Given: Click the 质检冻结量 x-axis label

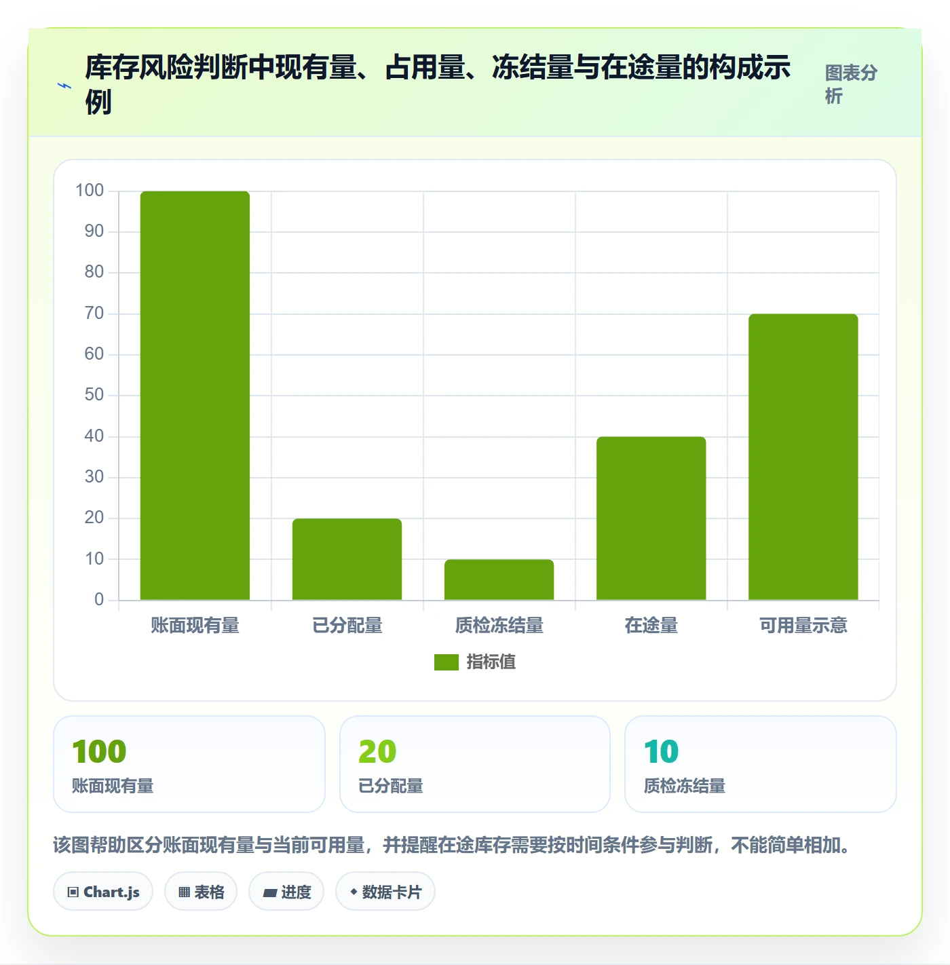Looking at the screenshot, I should pos(499,625).
